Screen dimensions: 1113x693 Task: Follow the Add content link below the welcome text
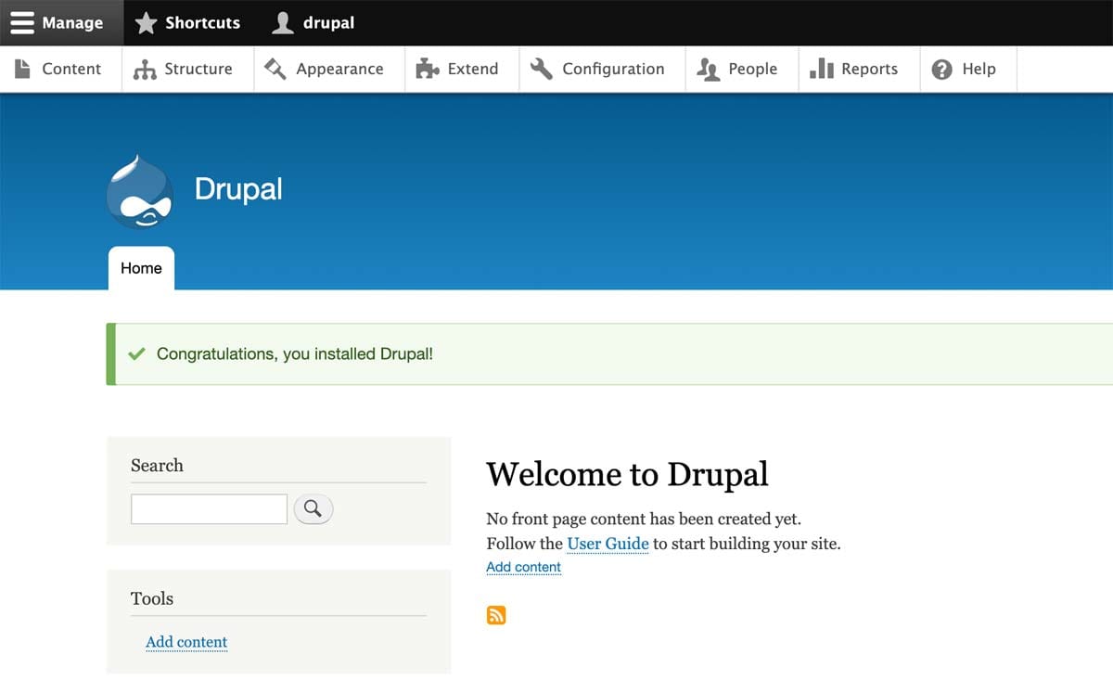(x=523, y=567)
